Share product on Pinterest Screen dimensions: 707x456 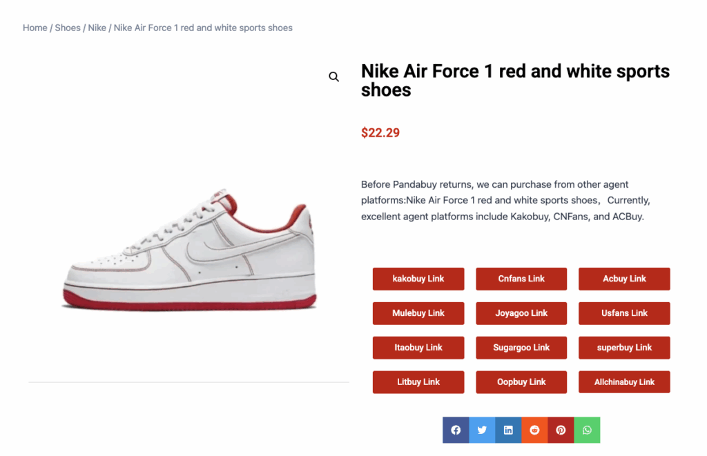(x=561, y=430)
